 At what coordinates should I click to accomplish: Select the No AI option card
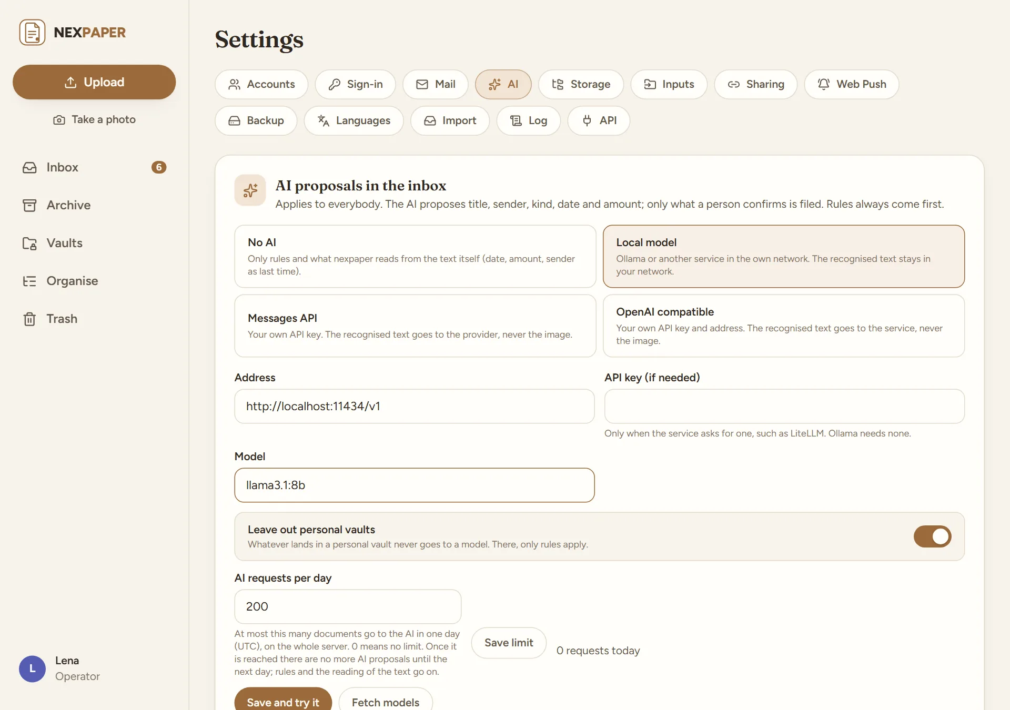415,256
